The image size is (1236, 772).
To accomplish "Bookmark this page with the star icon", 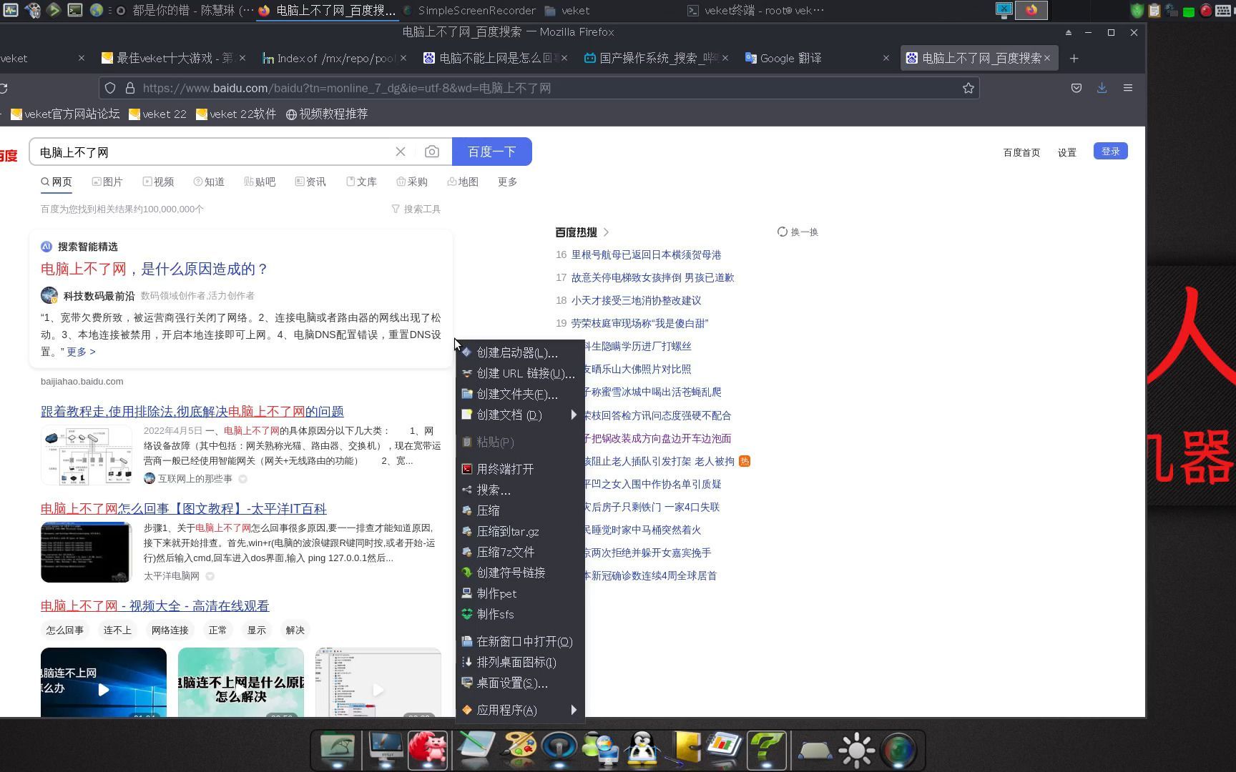I will click(x=968, y=88).
